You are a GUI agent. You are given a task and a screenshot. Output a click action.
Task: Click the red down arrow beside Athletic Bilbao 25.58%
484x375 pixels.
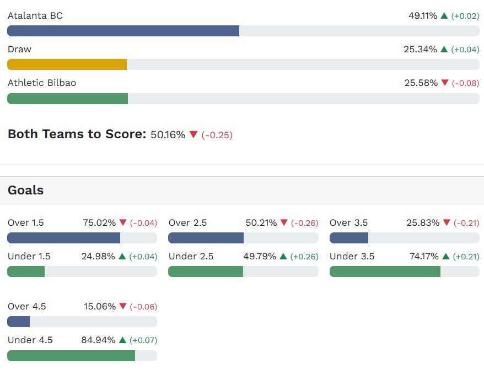[x=445, y=83]
